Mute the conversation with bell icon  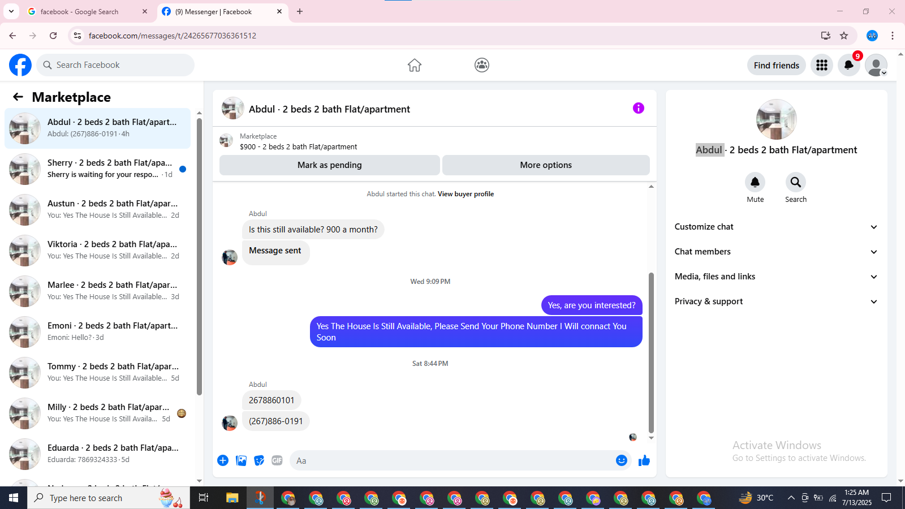click(x=755, y=182)
